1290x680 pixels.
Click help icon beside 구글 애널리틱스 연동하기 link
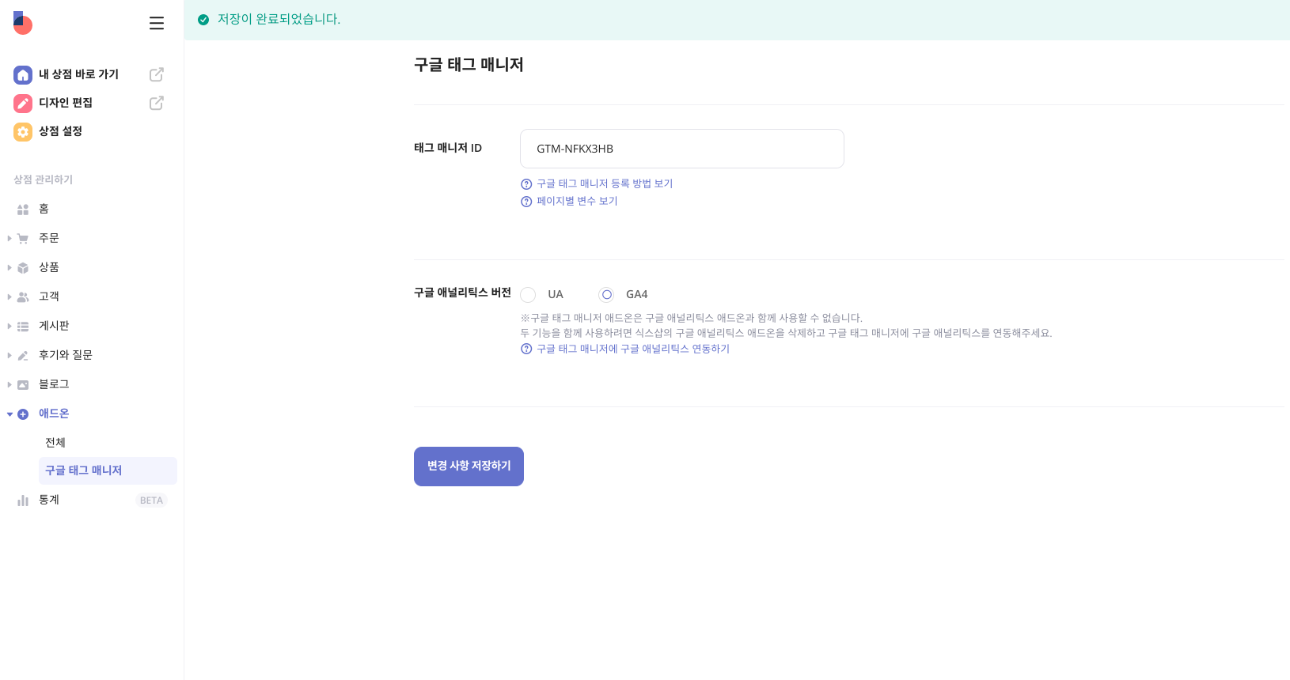point(526,349)
